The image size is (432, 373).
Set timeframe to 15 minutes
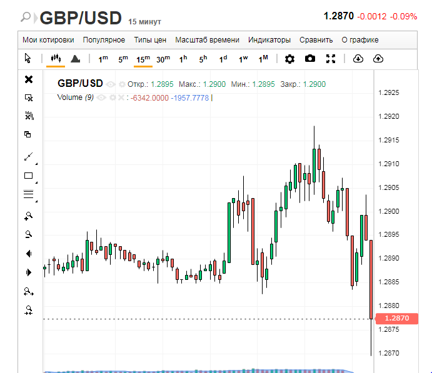pos(143,59)
